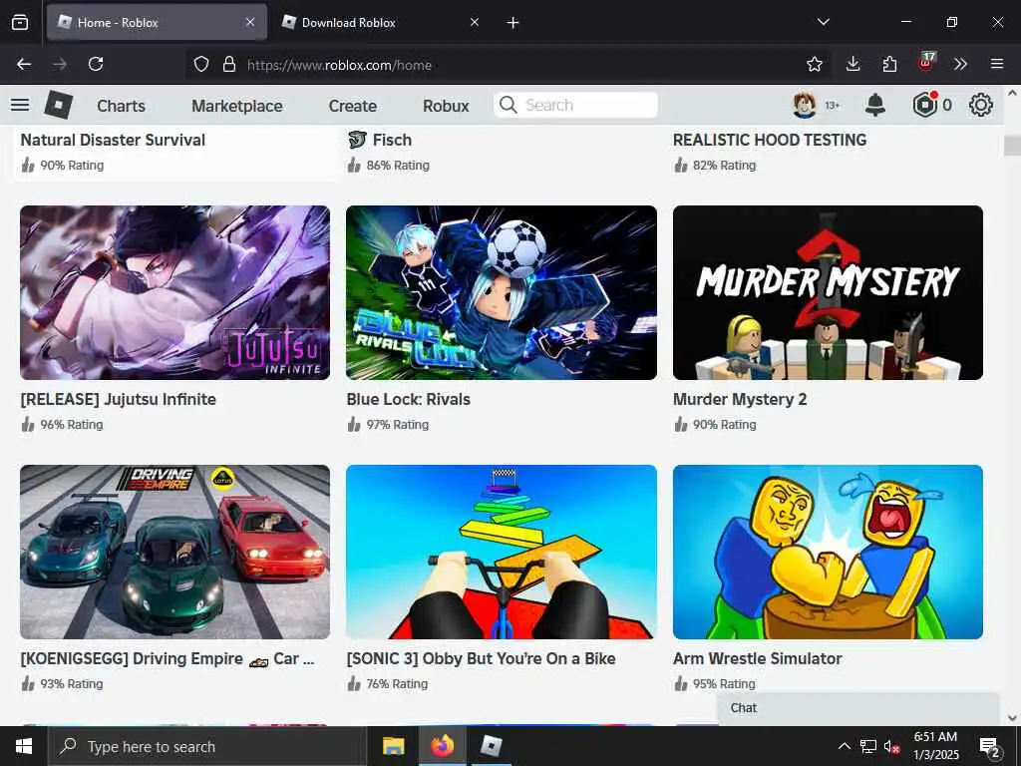
Task: Show hidden system tray icons
Action: click(x=844, y=746)
